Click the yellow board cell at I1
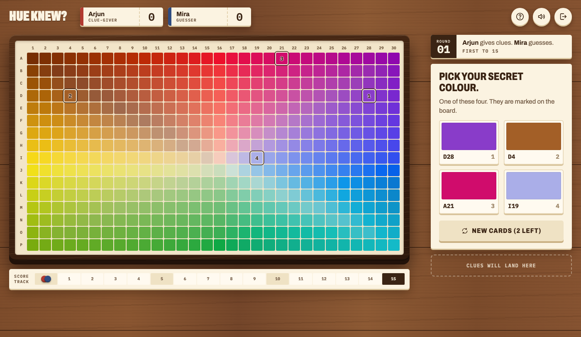Viewport: 581px width, 337px height. pos(33,158)
